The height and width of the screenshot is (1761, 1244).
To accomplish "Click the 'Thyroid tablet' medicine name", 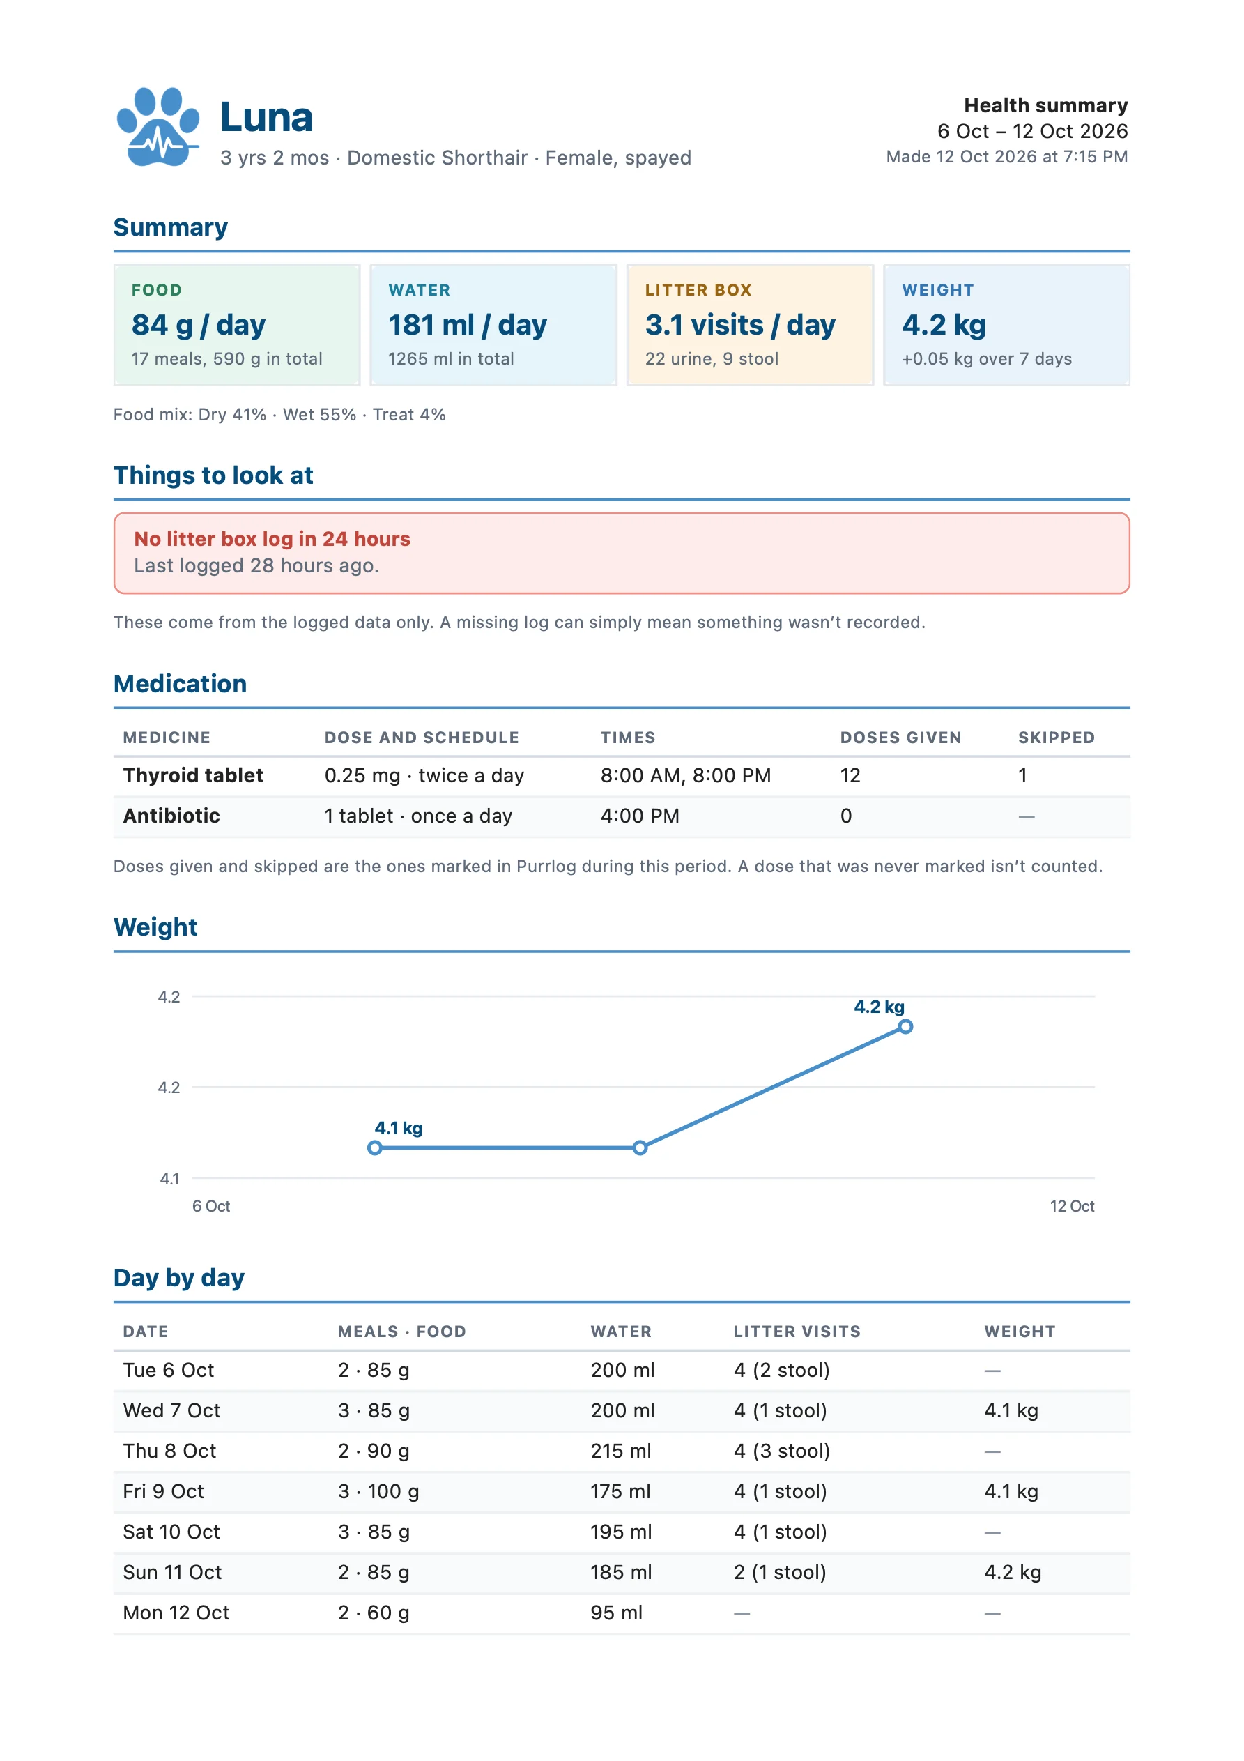I will coord(193,775).
